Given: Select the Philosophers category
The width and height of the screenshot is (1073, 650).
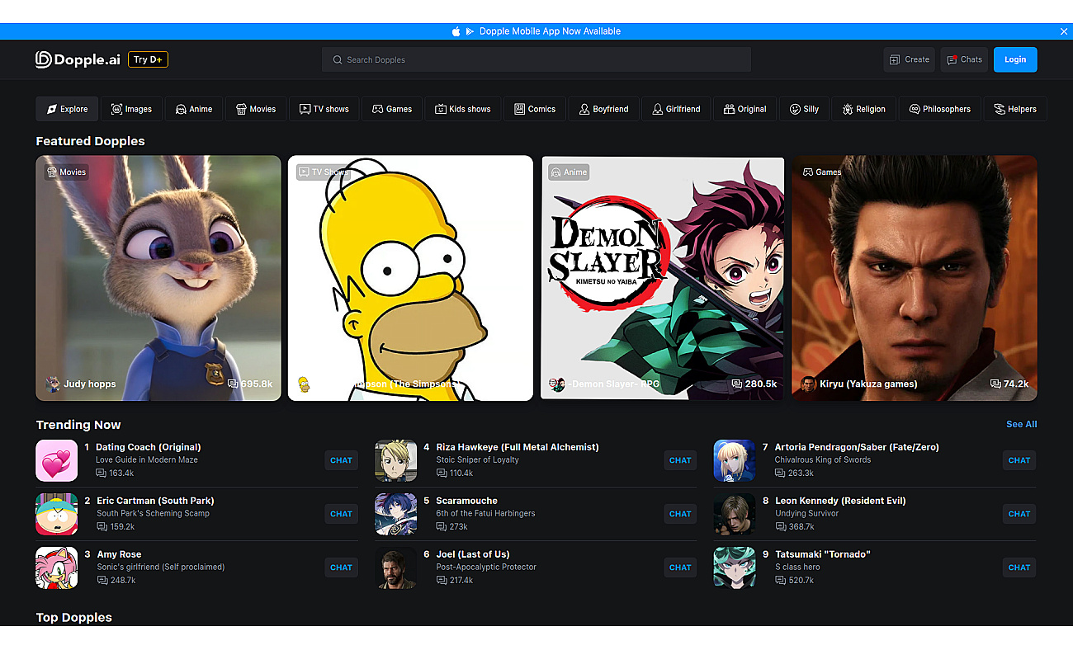Looking at the screenshot, I should (940, 109).
